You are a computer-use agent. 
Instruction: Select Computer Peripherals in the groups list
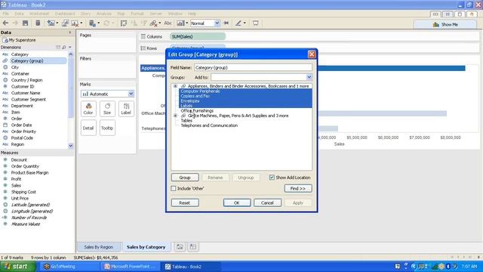click(200, 91)
